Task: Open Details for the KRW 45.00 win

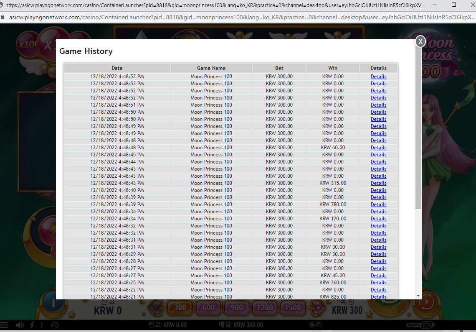Action: pos(378,276)
